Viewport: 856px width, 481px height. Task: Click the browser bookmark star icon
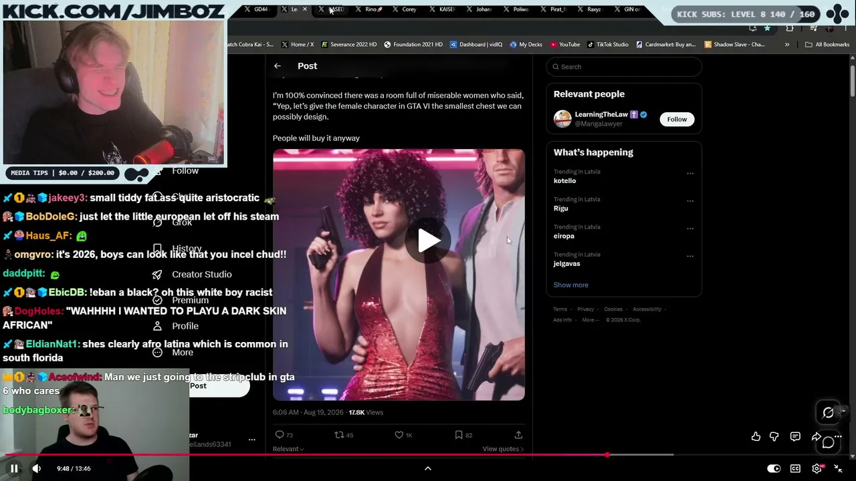pyautogui.click(x=767, y=28)
